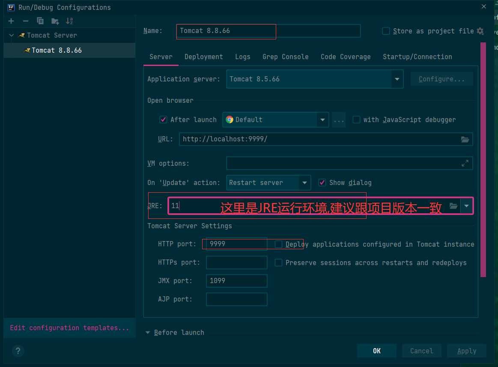
Task: Enable Preserve sessions across restarts
Action: click(278, 263)
